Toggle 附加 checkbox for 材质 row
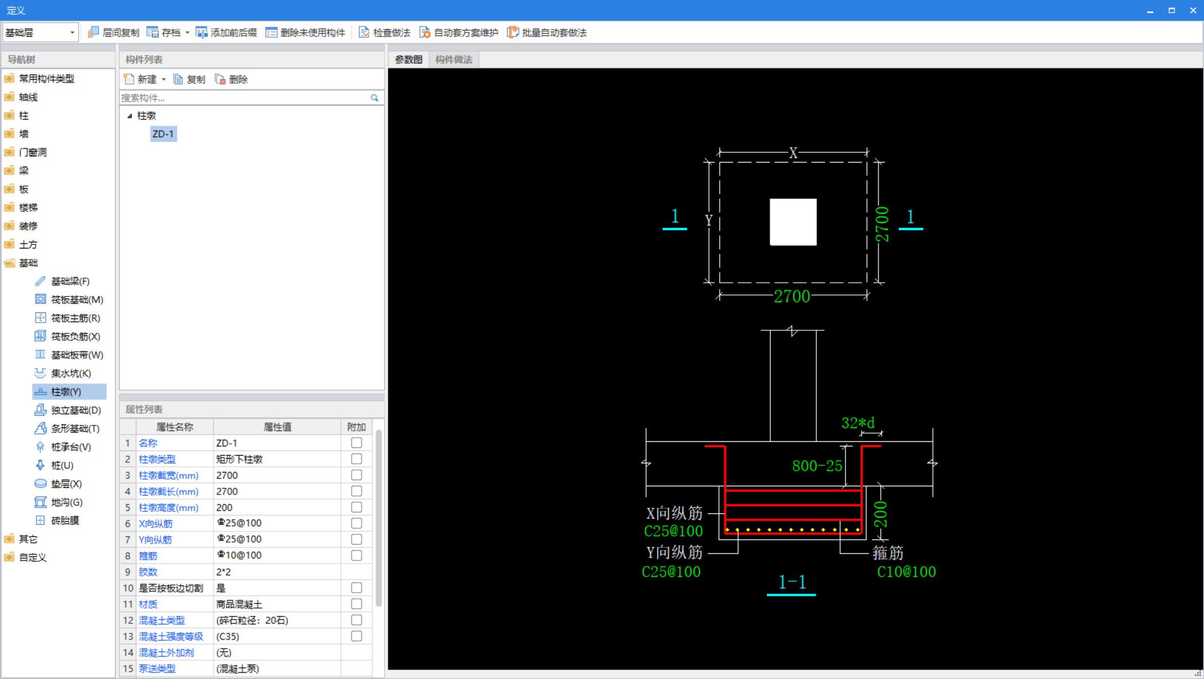This screenshot has width=1204, height=679. pyautogui.click(x=356, y=604)
